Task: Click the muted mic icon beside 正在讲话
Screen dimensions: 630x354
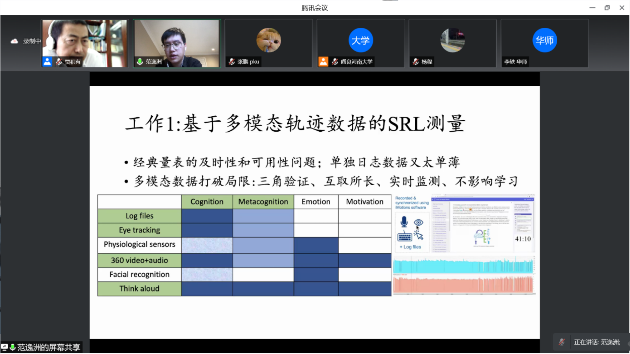Action: (562, 342)
